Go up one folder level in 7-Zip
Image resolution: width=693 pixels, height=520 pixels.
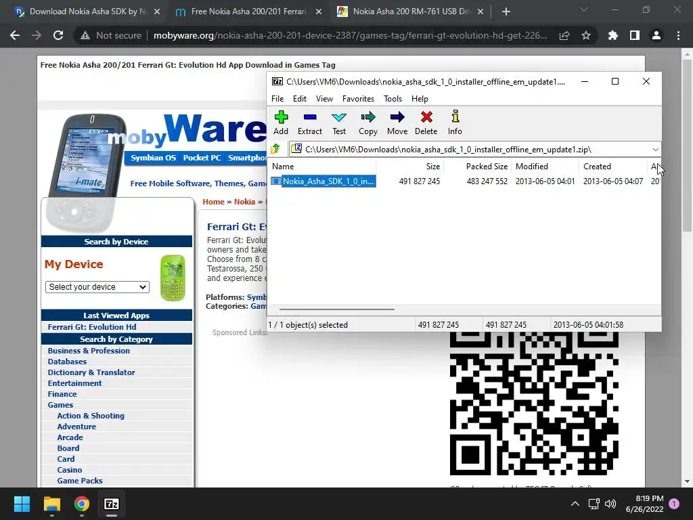(x=276, y=149)
